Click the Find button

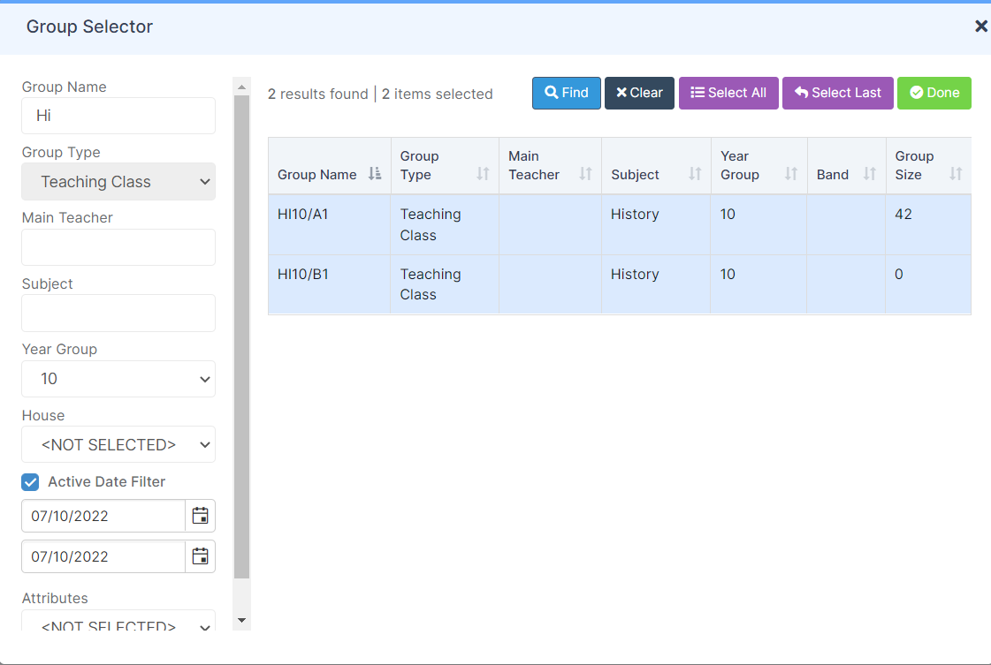pos(566,93)
